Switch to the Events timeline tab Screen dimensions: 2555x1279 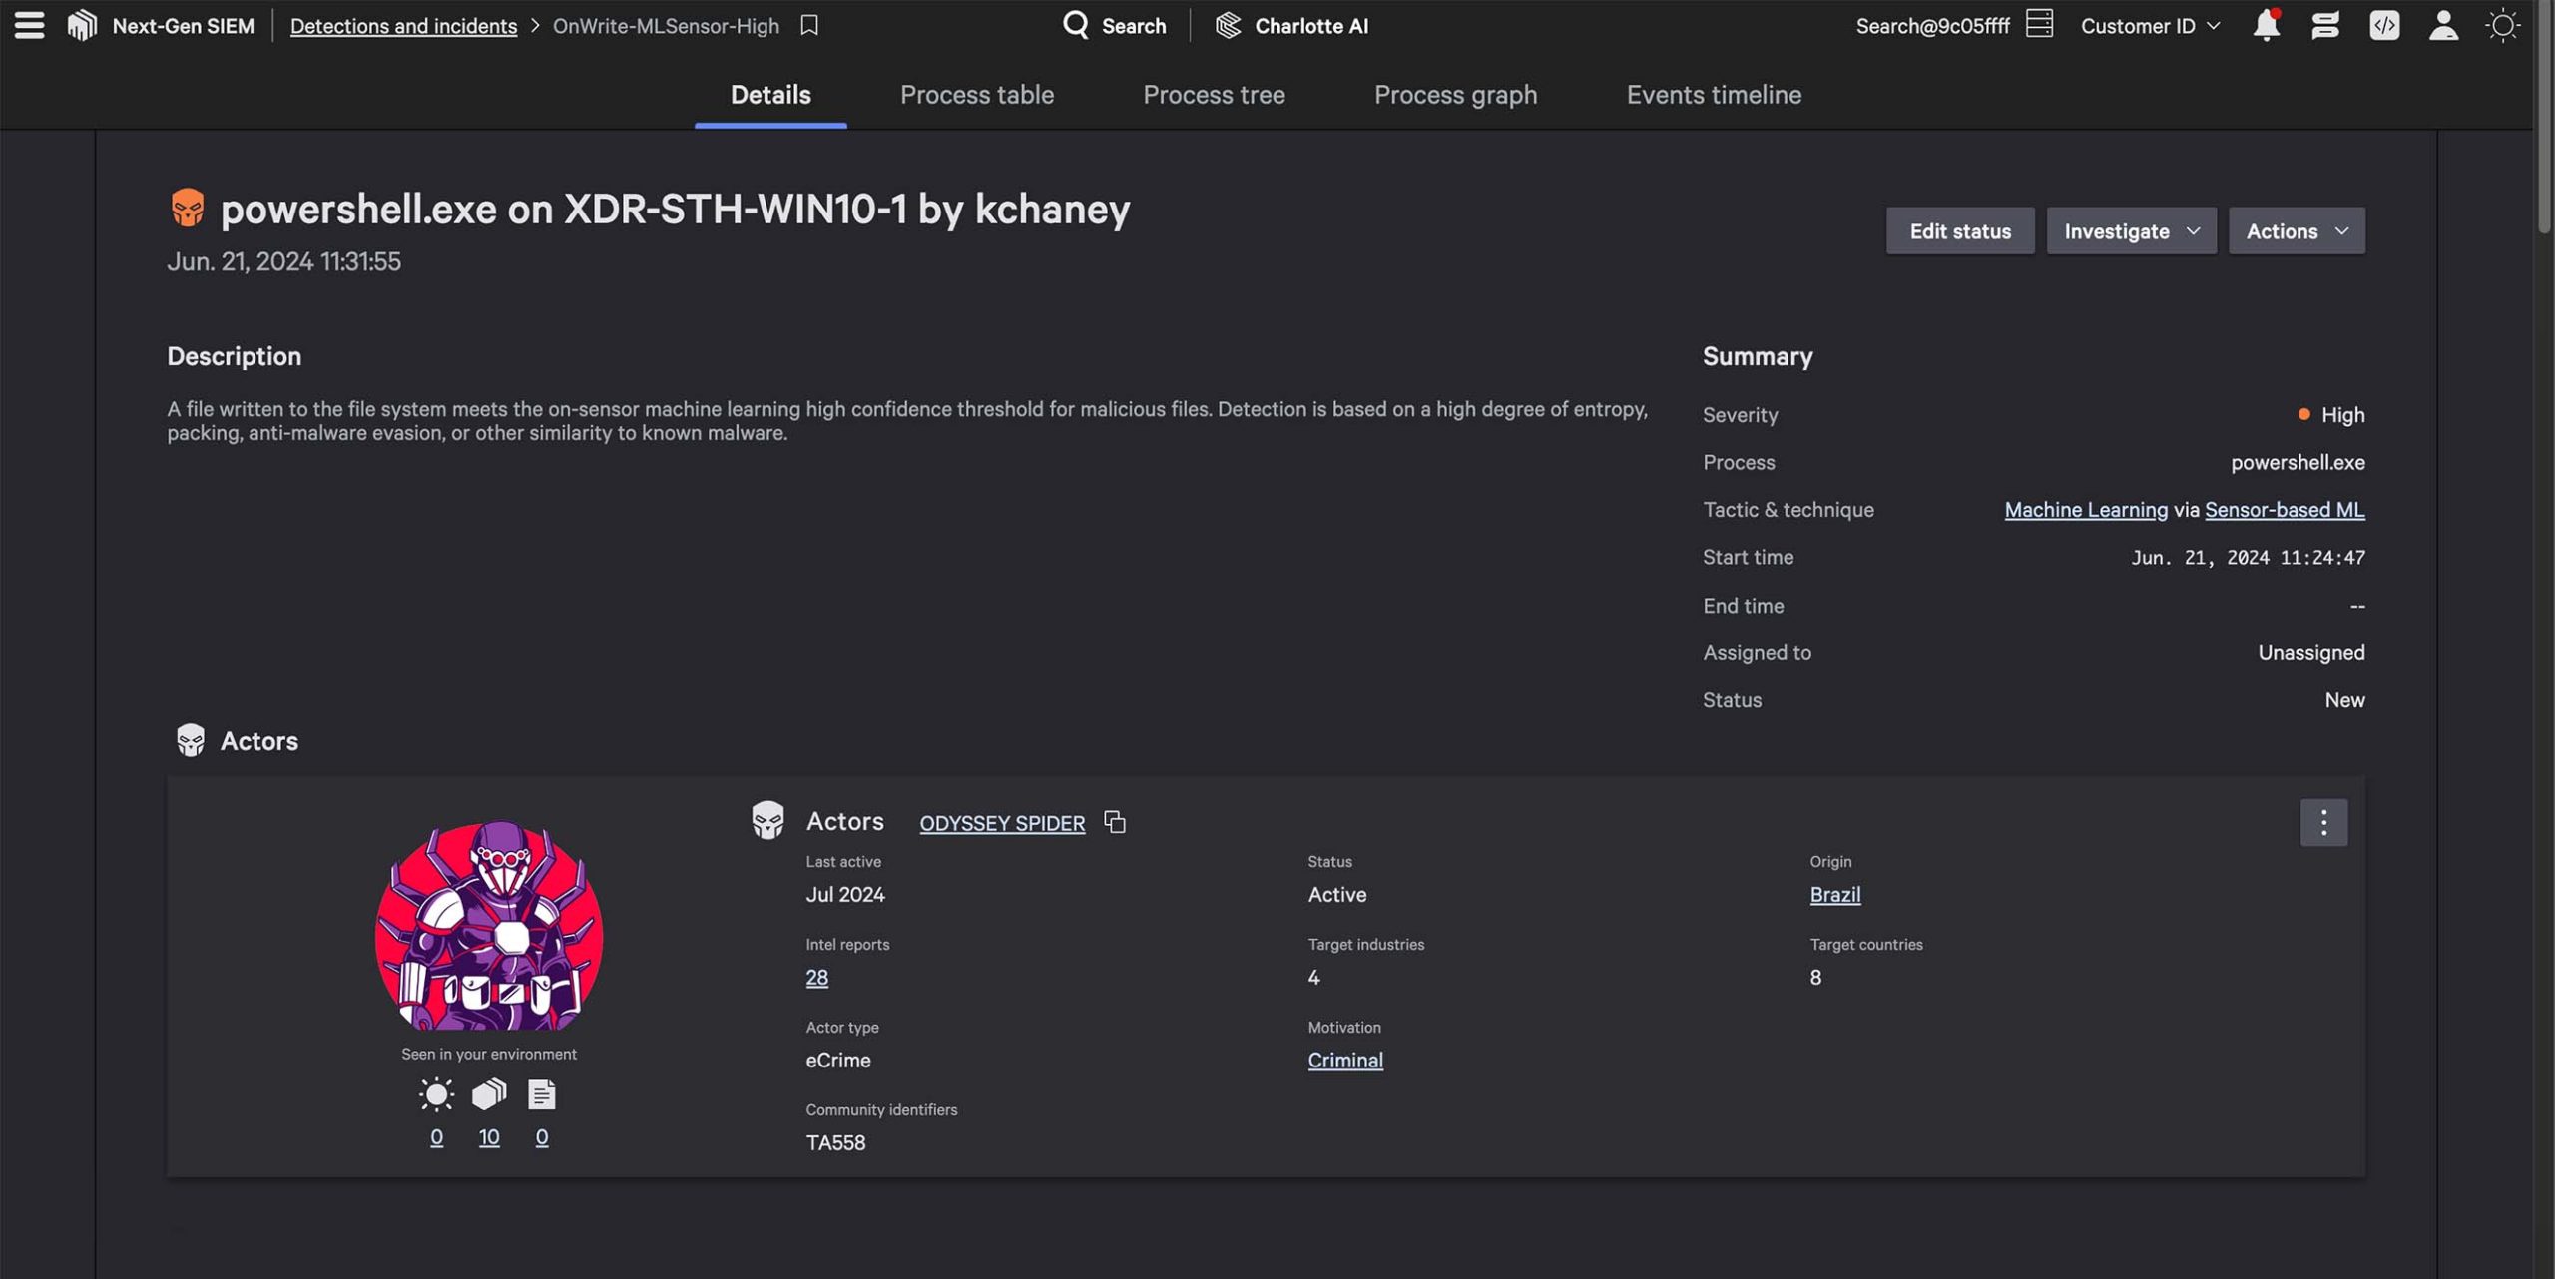1714,95
